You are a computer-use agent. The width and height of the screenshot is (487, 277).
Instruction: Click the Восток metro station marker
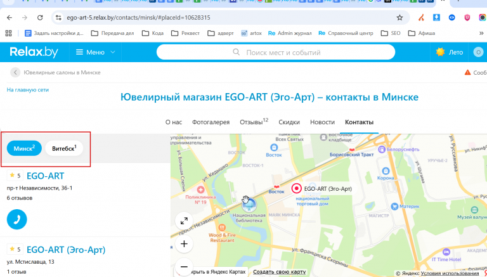276,187
